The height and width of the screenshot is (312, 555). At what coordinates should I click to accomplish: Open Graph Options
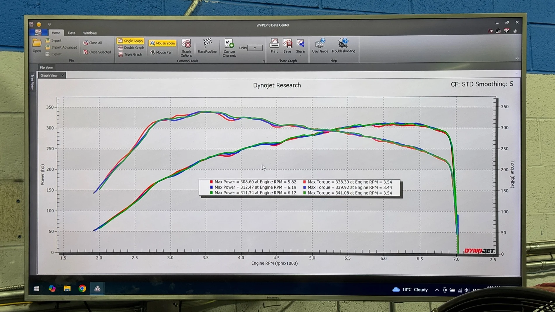point(186,48)
